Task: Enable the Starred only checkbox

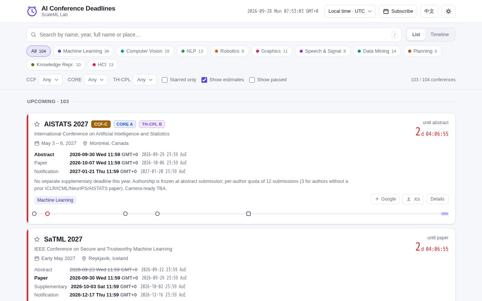Action: pos(165,80)
